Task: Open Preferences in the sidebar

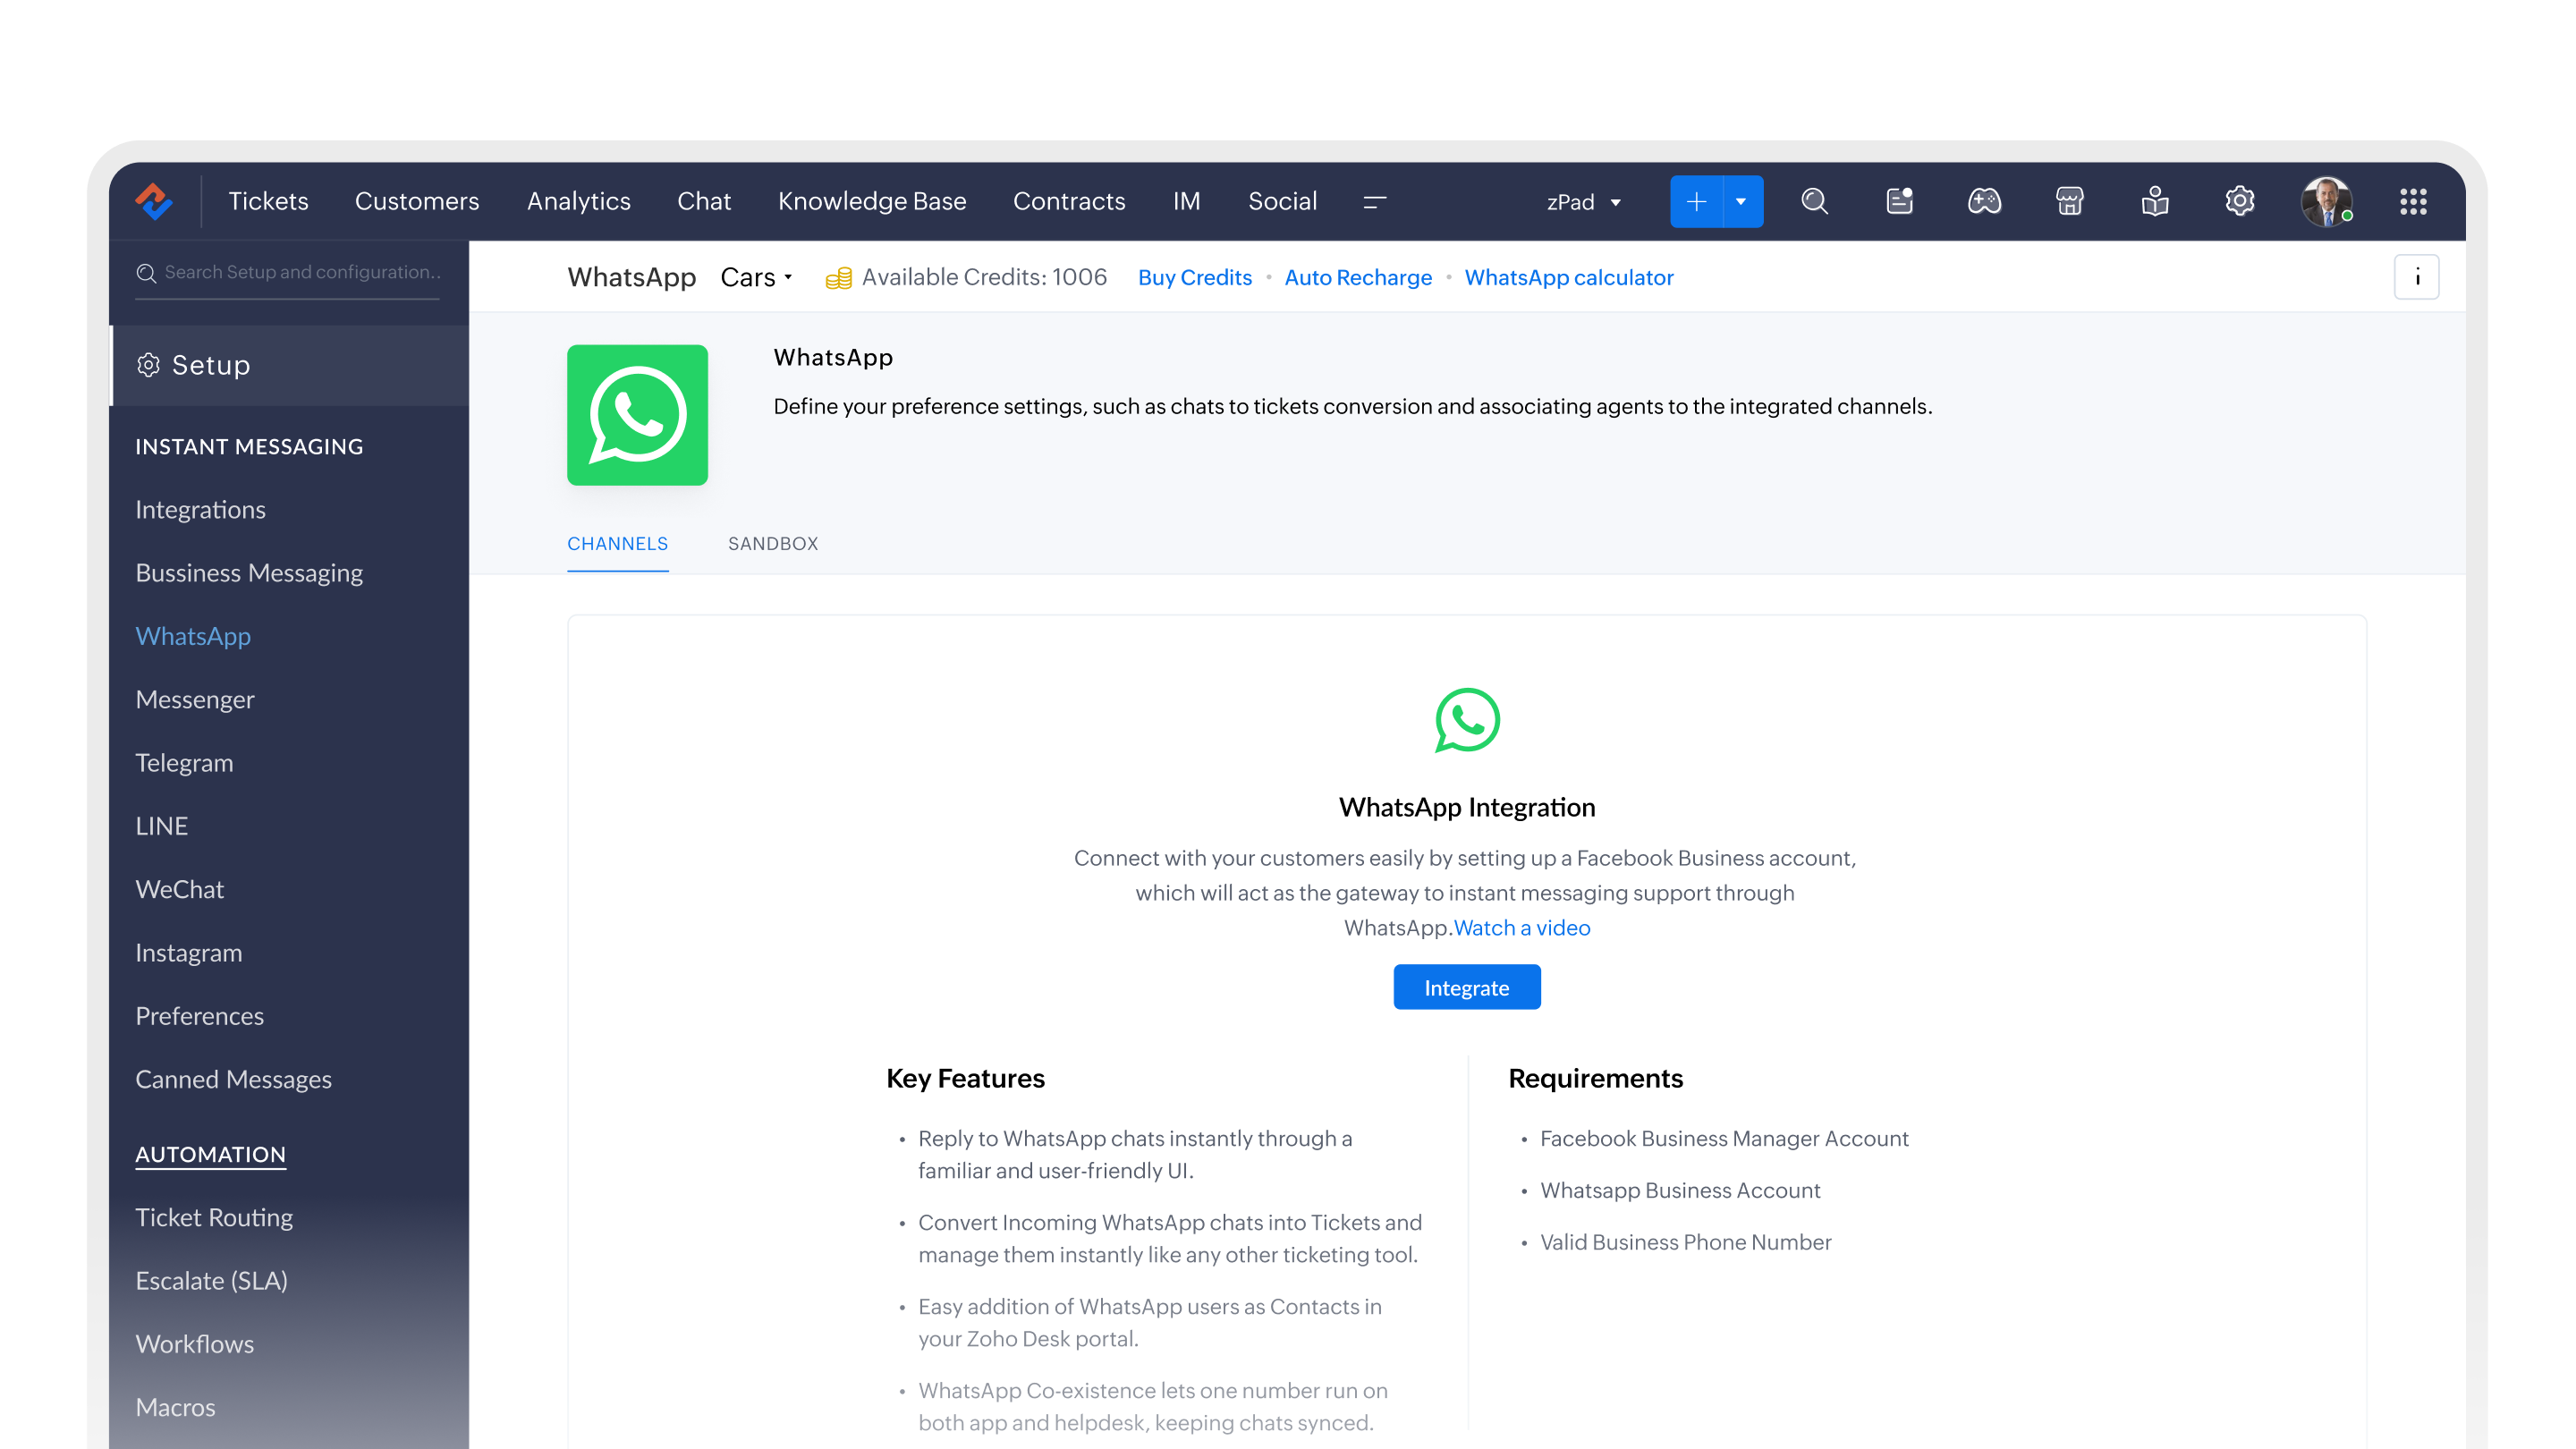Action: 199,1016
